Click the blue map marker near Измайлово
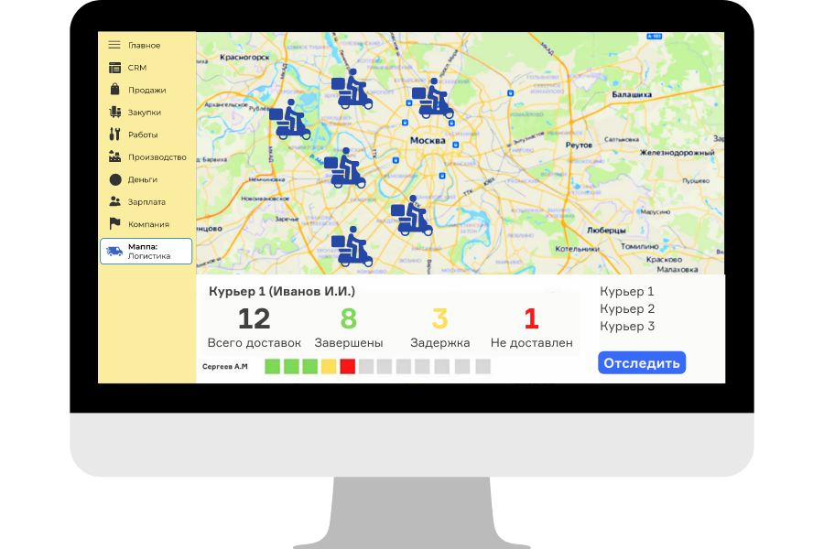Image resolution: width=824 pixels, height=549 pixels. click(510, 93)
